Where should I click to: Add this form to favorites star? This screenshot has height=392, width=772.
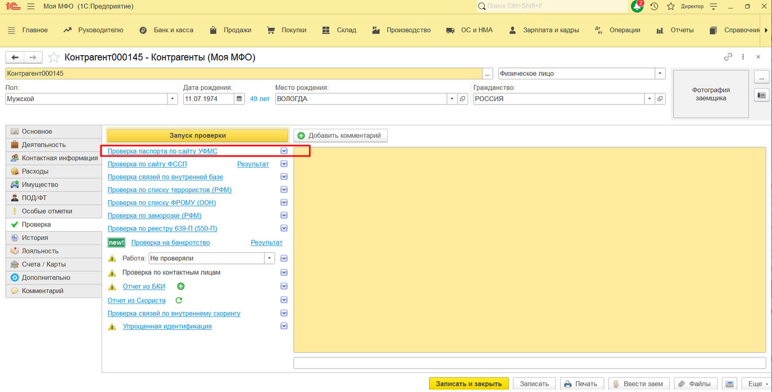coord(54,57)
